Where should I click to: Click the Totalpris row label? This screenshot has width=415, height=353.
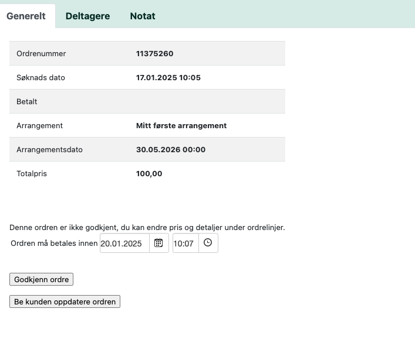pyautogui.click(x=32, y=174)
